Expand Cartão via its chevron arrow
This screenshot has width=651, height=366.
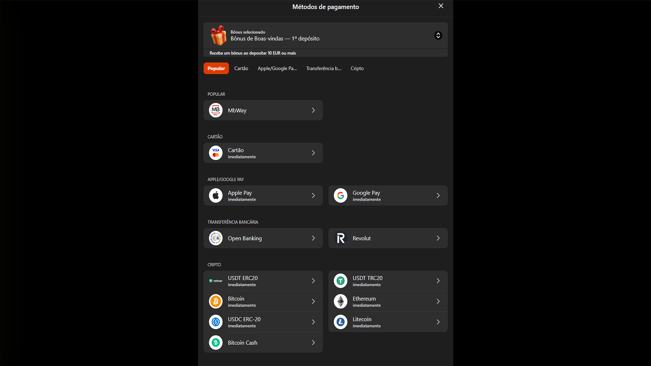coord(313,153)
